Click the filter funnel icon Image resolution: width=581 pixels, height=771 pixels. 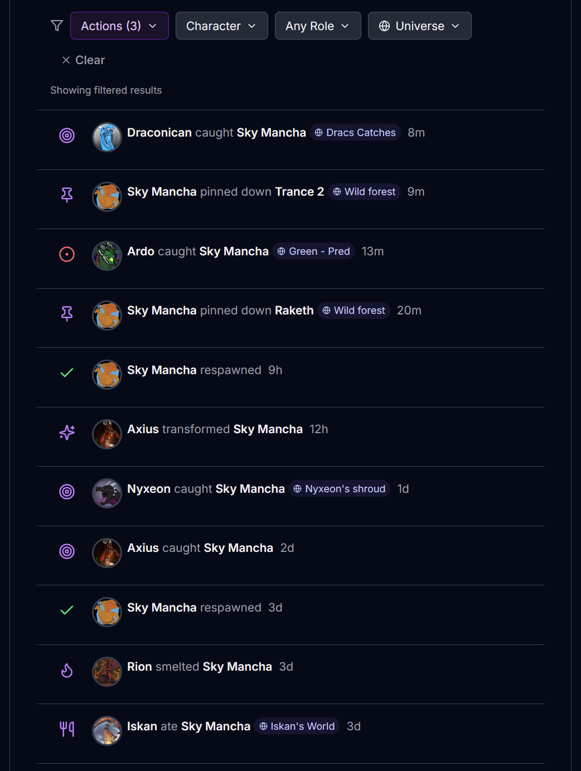pyautogui.click(x=56, y=26)
